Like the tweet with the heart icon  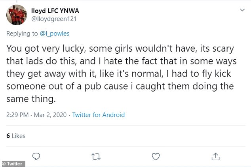(x=156, y=156)
